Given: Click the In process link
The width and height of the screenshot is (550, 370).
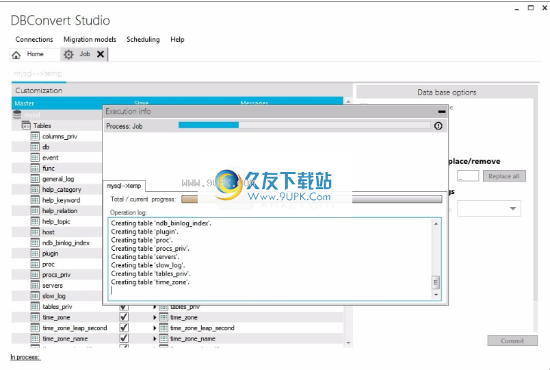Looking at the screenshot, I should coord(25,358).
